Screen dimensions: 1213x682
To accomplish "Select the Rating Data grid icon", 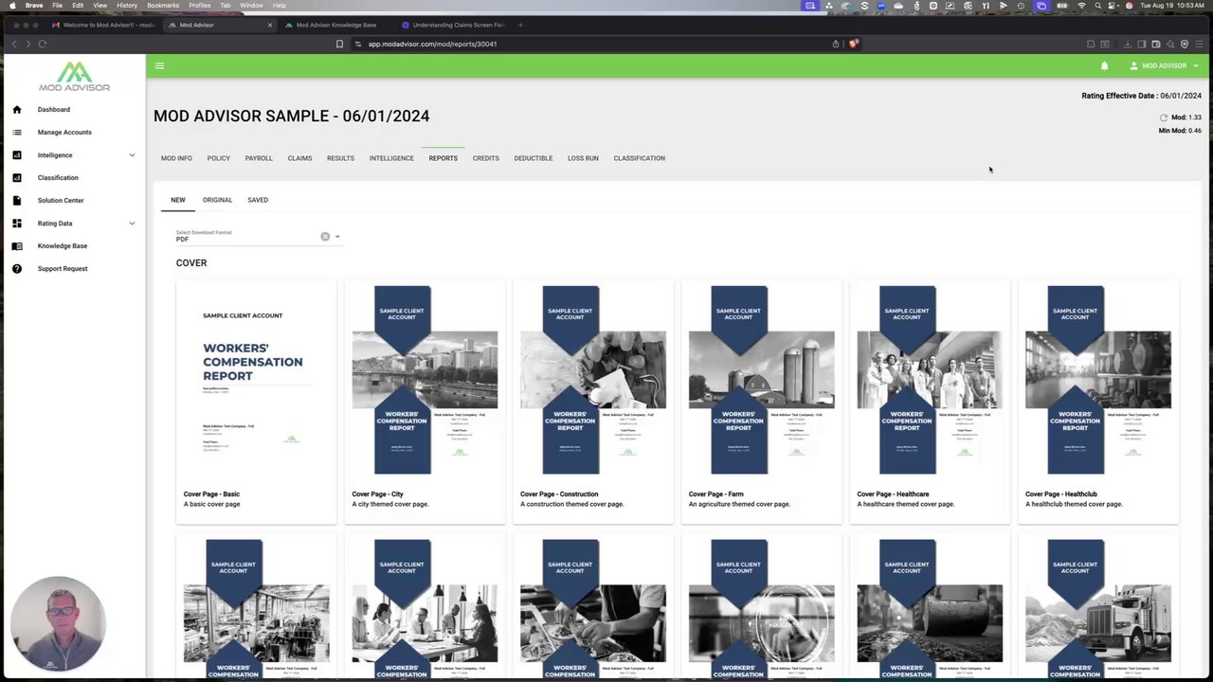I will coord(16,224).
